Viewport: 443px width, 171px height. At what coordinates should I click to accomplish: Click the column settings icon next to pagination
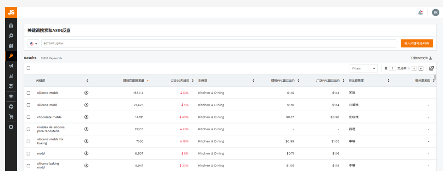tap(432, 68)
